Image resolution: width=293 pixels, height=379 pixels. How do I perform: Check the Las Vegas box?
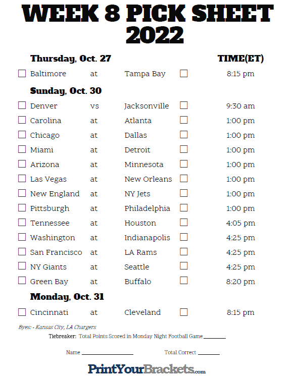[x=22, y=179]
